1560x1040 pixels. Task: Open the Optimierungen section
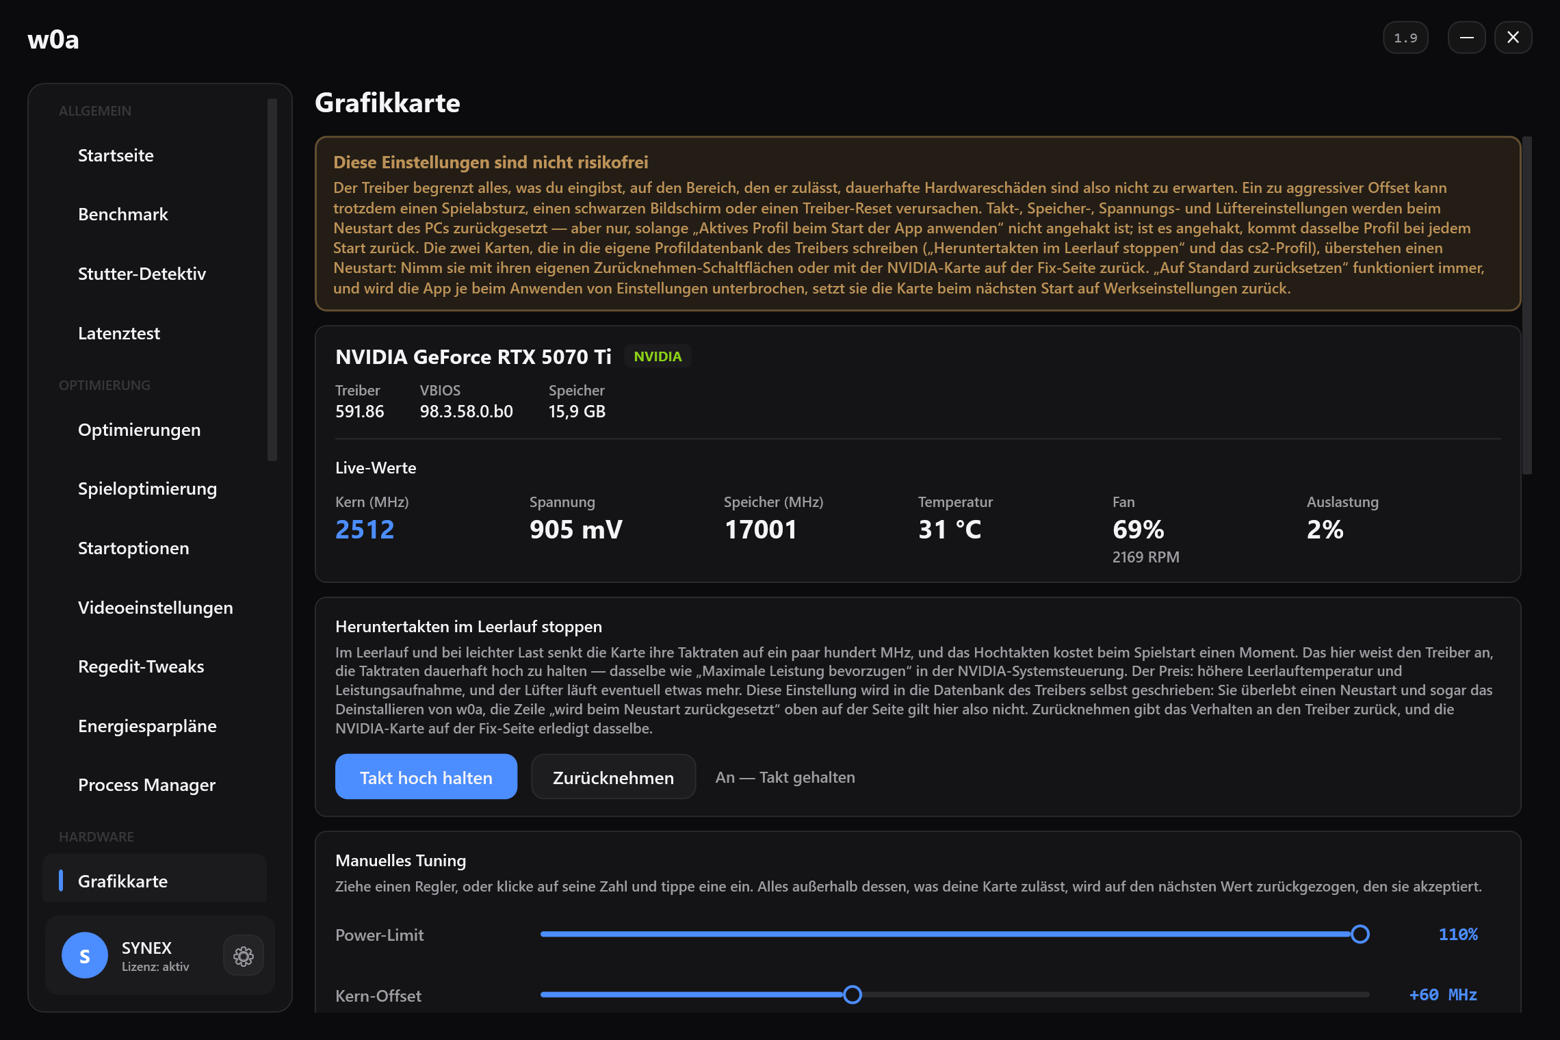(x=155, y=430)
